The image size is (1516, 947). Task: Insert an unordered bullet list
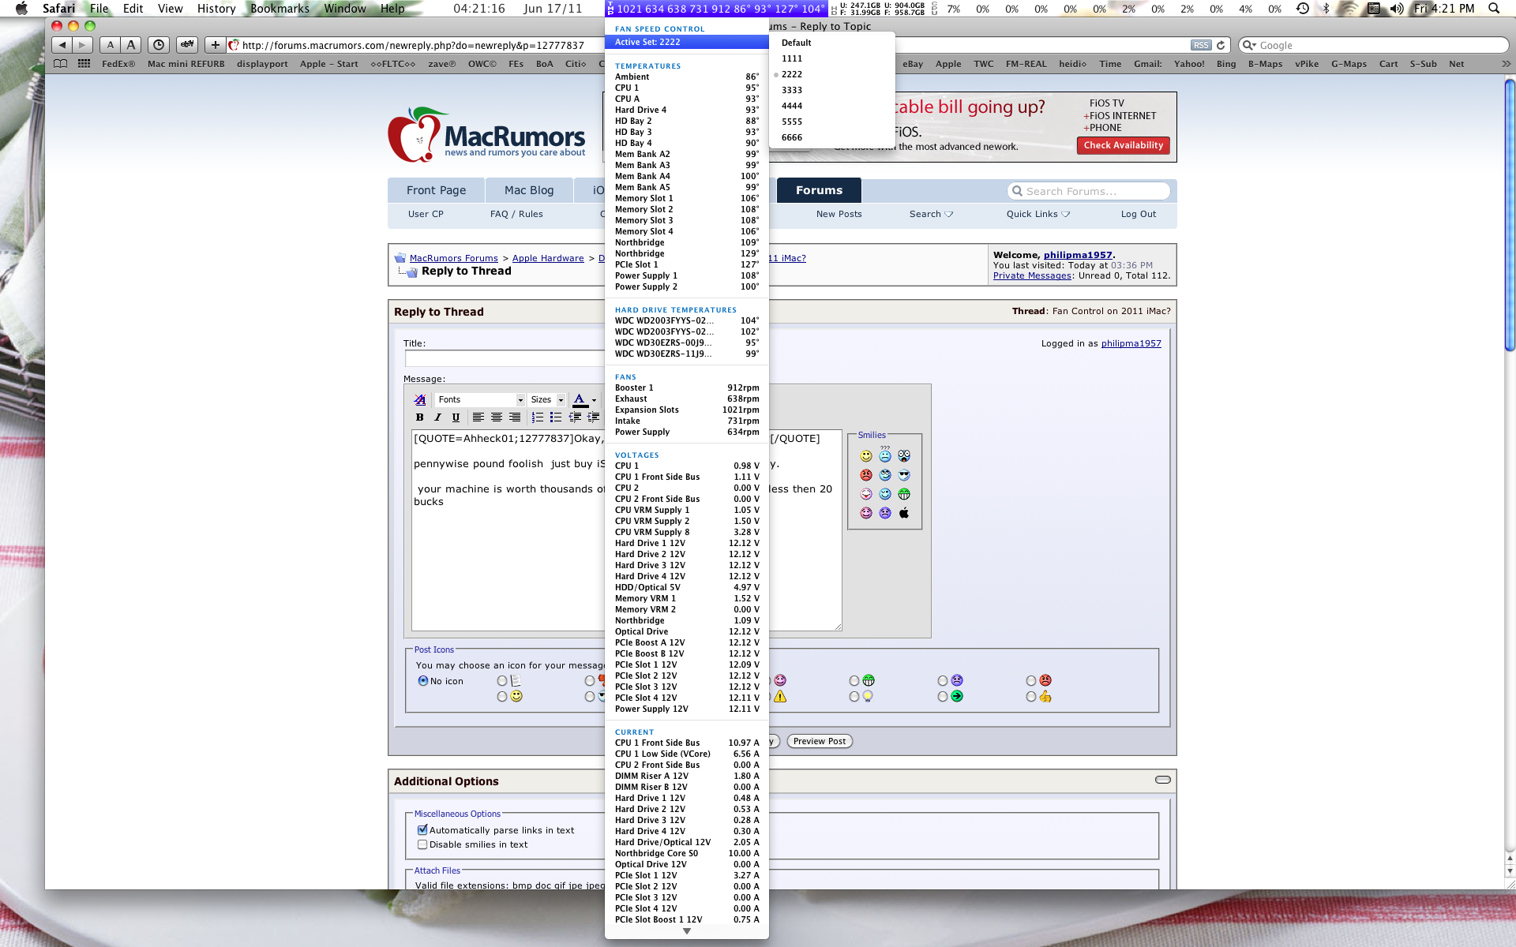pos(556,417)
